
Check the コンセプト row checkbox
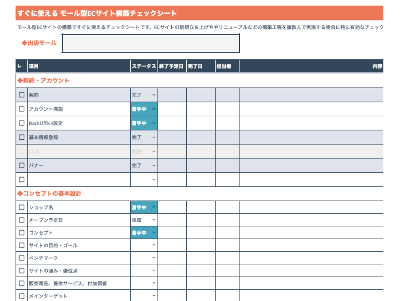pyautogui.click(x=22, y=233)
